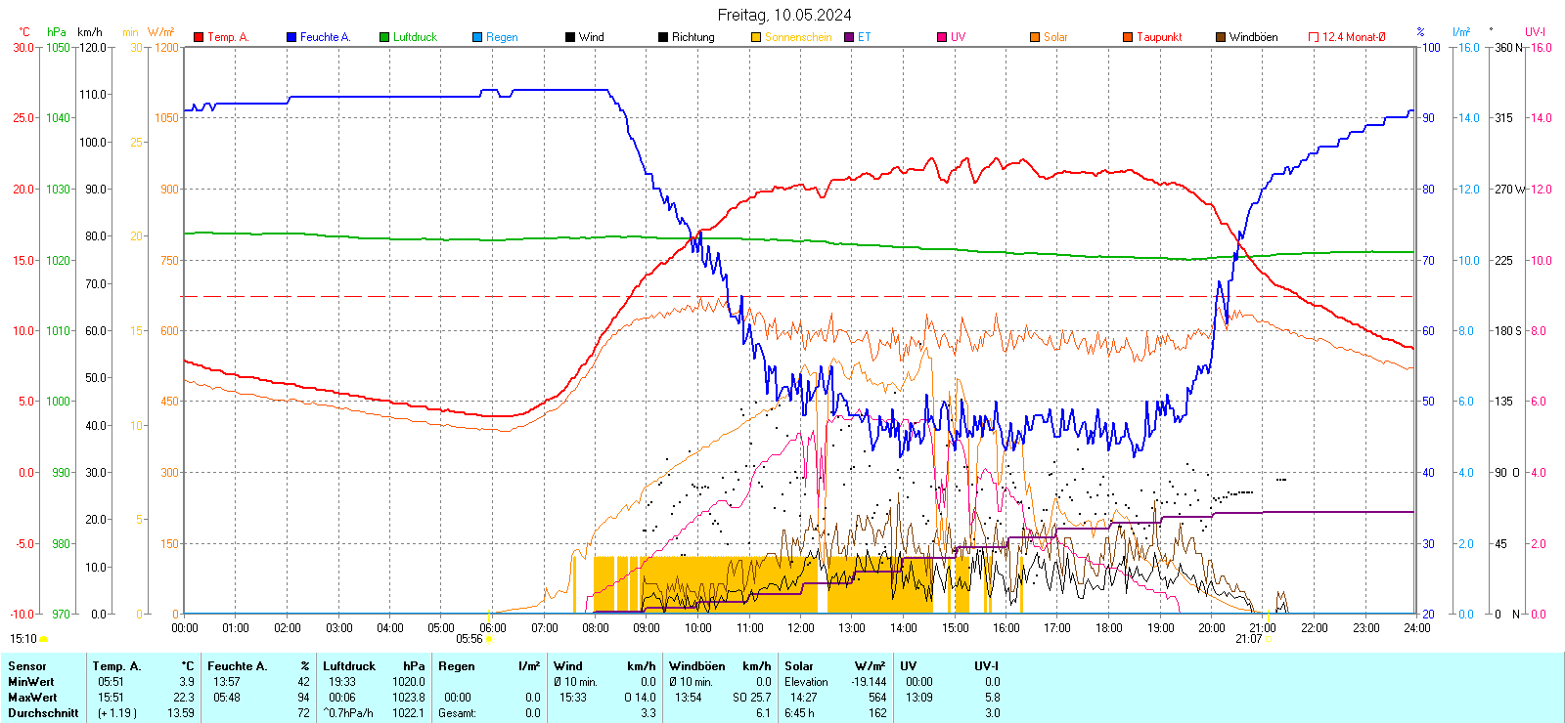1565x723 pixels.
Task: Click the sunset time 21:07 marker
Action: 1248,639
